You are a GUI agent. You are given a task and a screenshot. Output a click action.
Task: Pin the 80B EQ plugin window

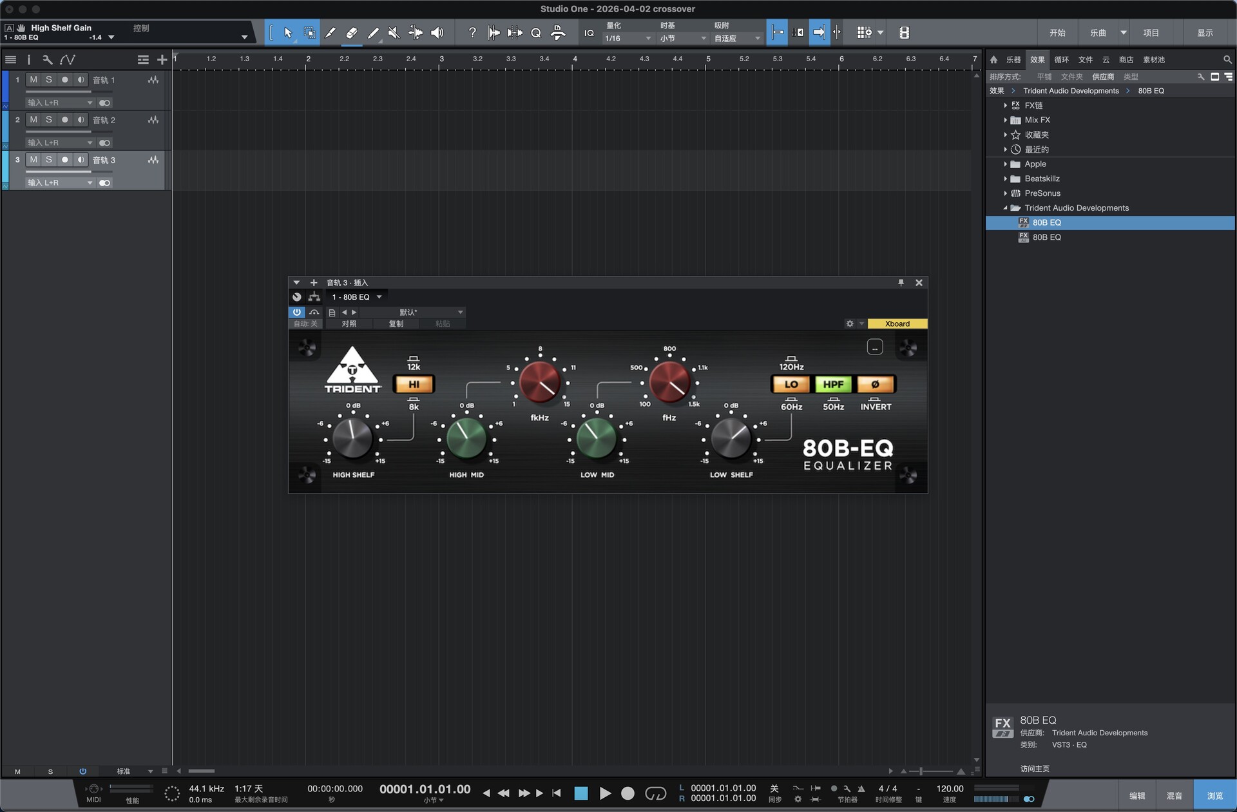(x=901, y=283)
